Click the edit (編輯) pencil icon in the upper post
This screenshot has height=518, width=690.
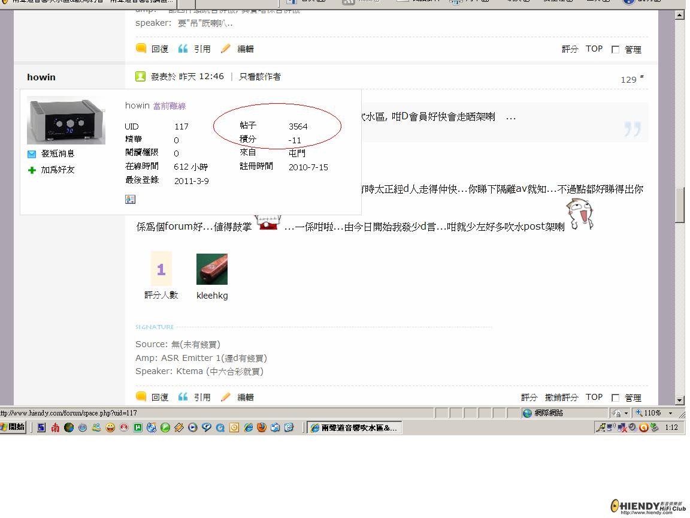225,48
